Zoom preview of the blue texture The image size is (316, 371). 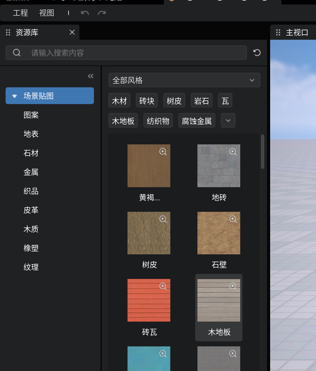(163, 354)
